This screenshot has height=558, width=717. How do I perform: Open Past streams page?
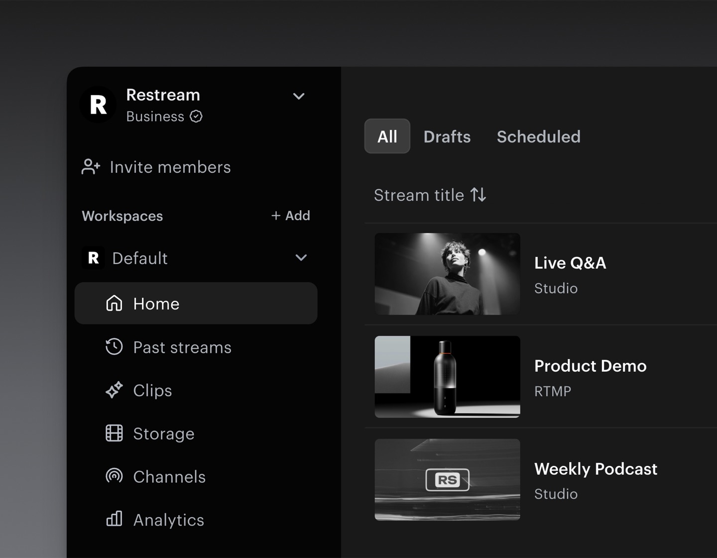pyautogui.click(x=182, y=347)
